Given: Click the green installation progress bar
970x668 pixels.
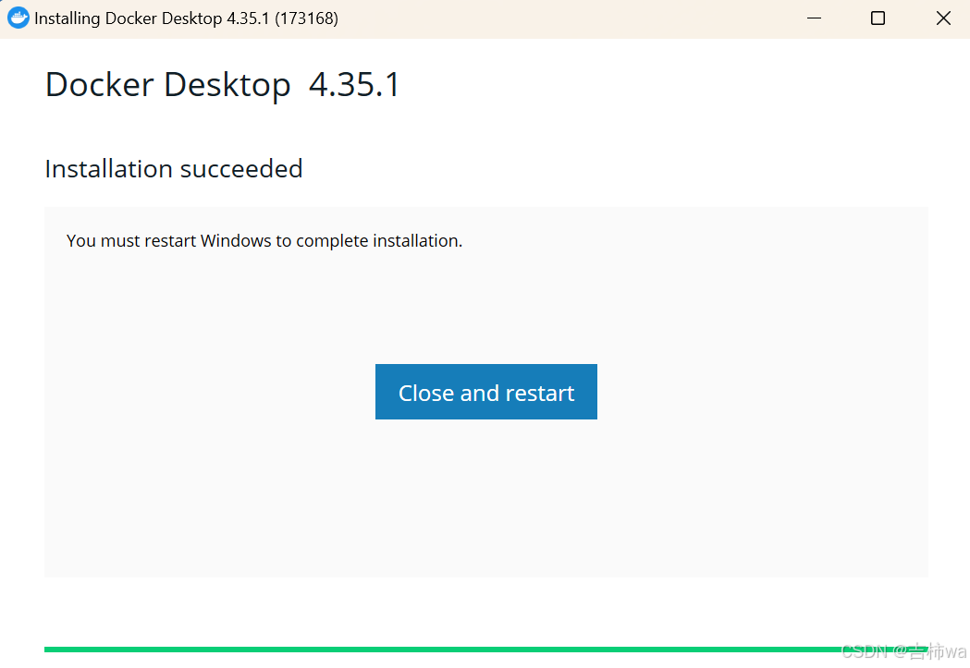Looking at the screenshot, I should (485, 650).
